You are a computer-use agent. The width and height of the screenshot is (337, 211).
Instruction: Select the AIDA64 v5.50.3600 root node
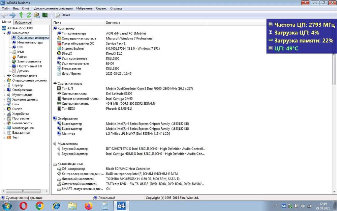pos(17,28)
